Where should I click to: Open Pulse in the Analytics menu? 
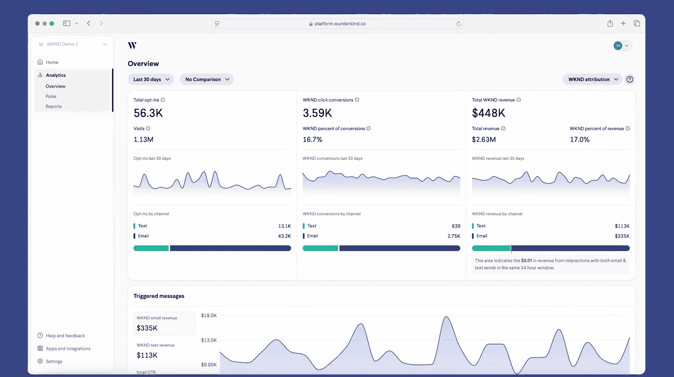pos(51,96)
